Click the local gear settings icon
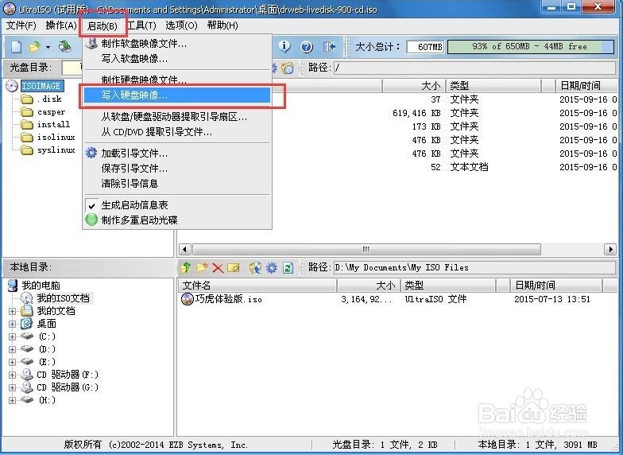Image resolution: width=623 pixels, height=455 pixels. pos(272,267)
